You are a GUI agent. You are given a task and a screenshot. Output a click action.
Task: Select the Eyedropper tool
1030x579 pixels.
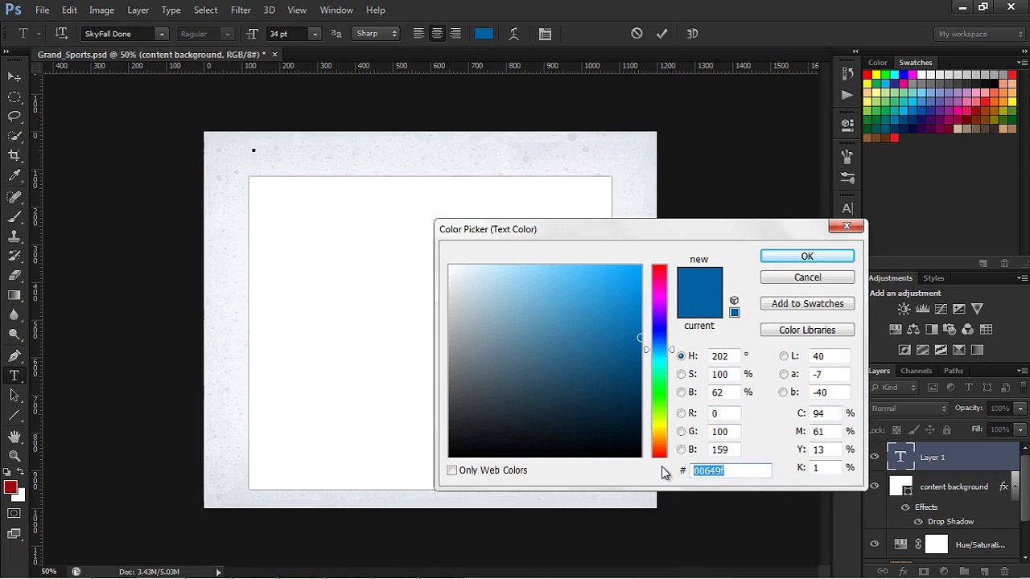(14, 176)
